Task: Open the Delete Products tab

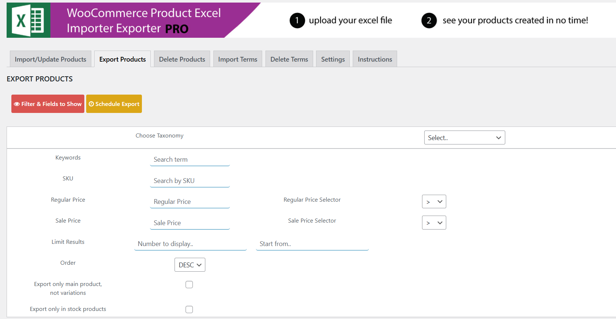Action: [182, 59]
